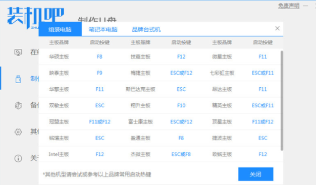Click the 华擎主板 cell
The width and height of the screenshot is (316, 185).
click(x=59, y=89)
